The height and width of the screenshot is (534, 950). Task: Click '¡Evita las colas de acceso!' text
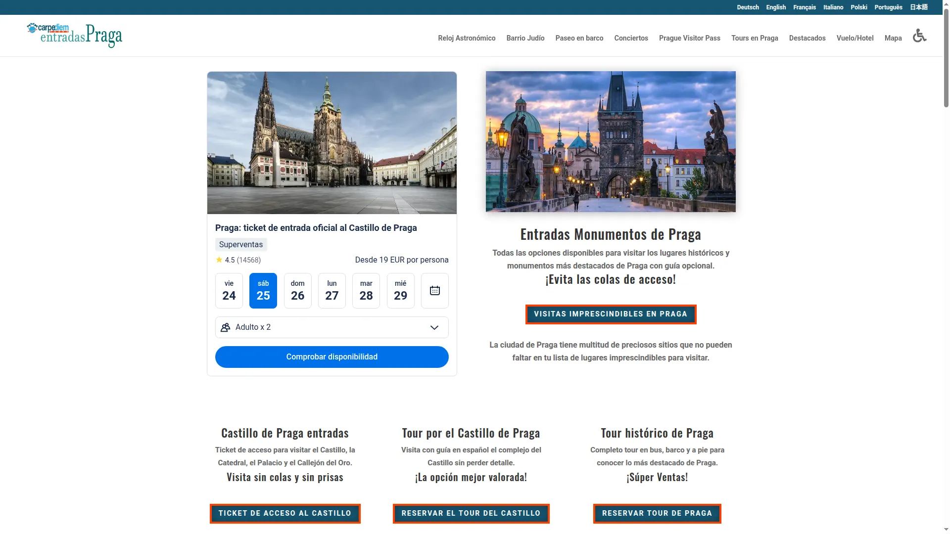tap(611, 279)
